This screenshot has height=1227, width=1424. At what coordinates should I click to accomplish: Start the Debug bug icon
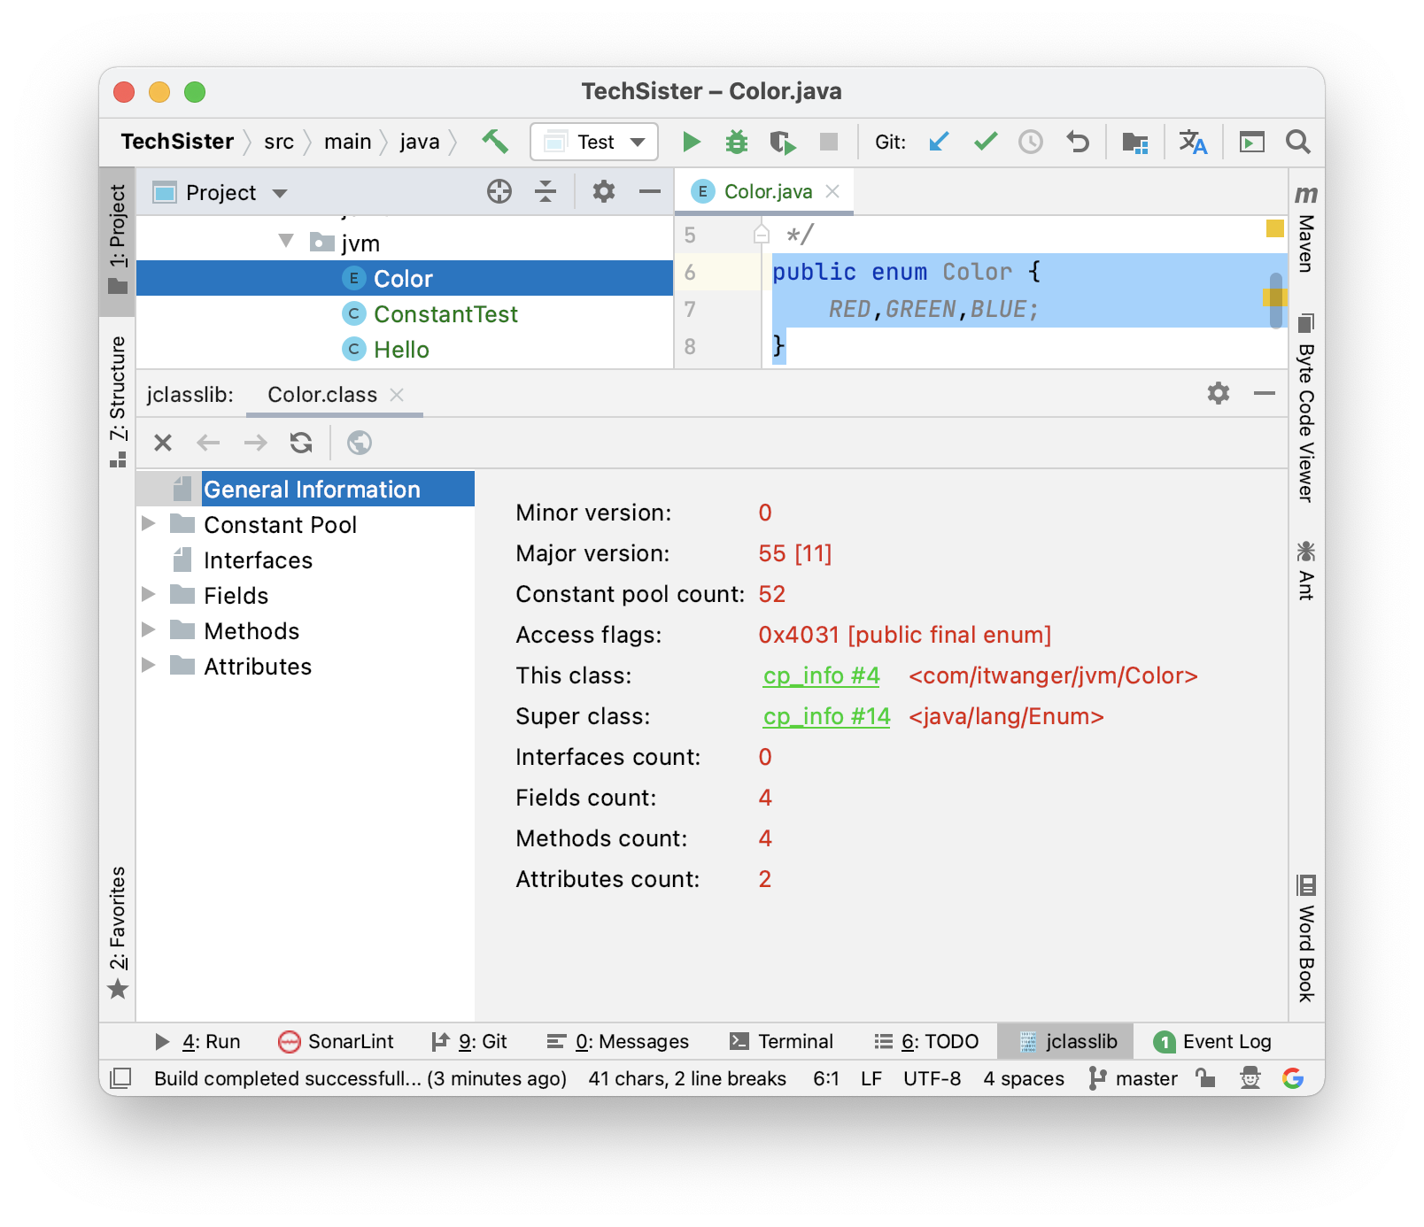736,142
